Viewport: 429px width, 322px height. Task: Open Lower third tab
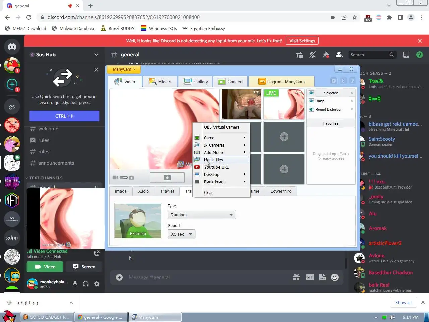[281, 191]
